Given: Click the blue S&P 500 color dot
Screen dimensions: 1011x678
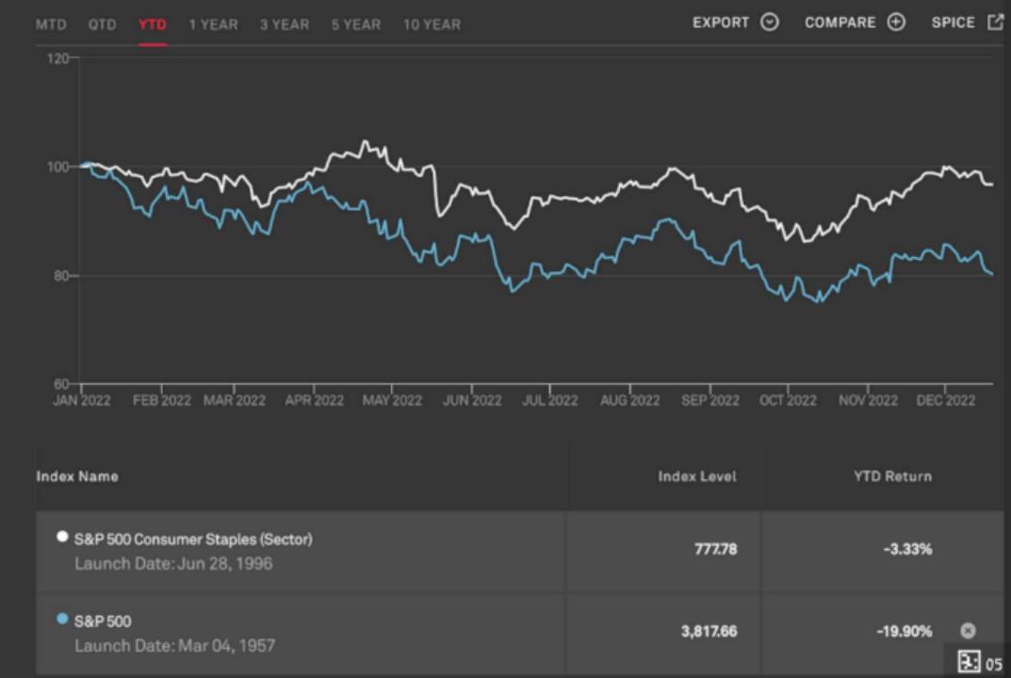Looking at the screenshot, I should coord(62,619).
